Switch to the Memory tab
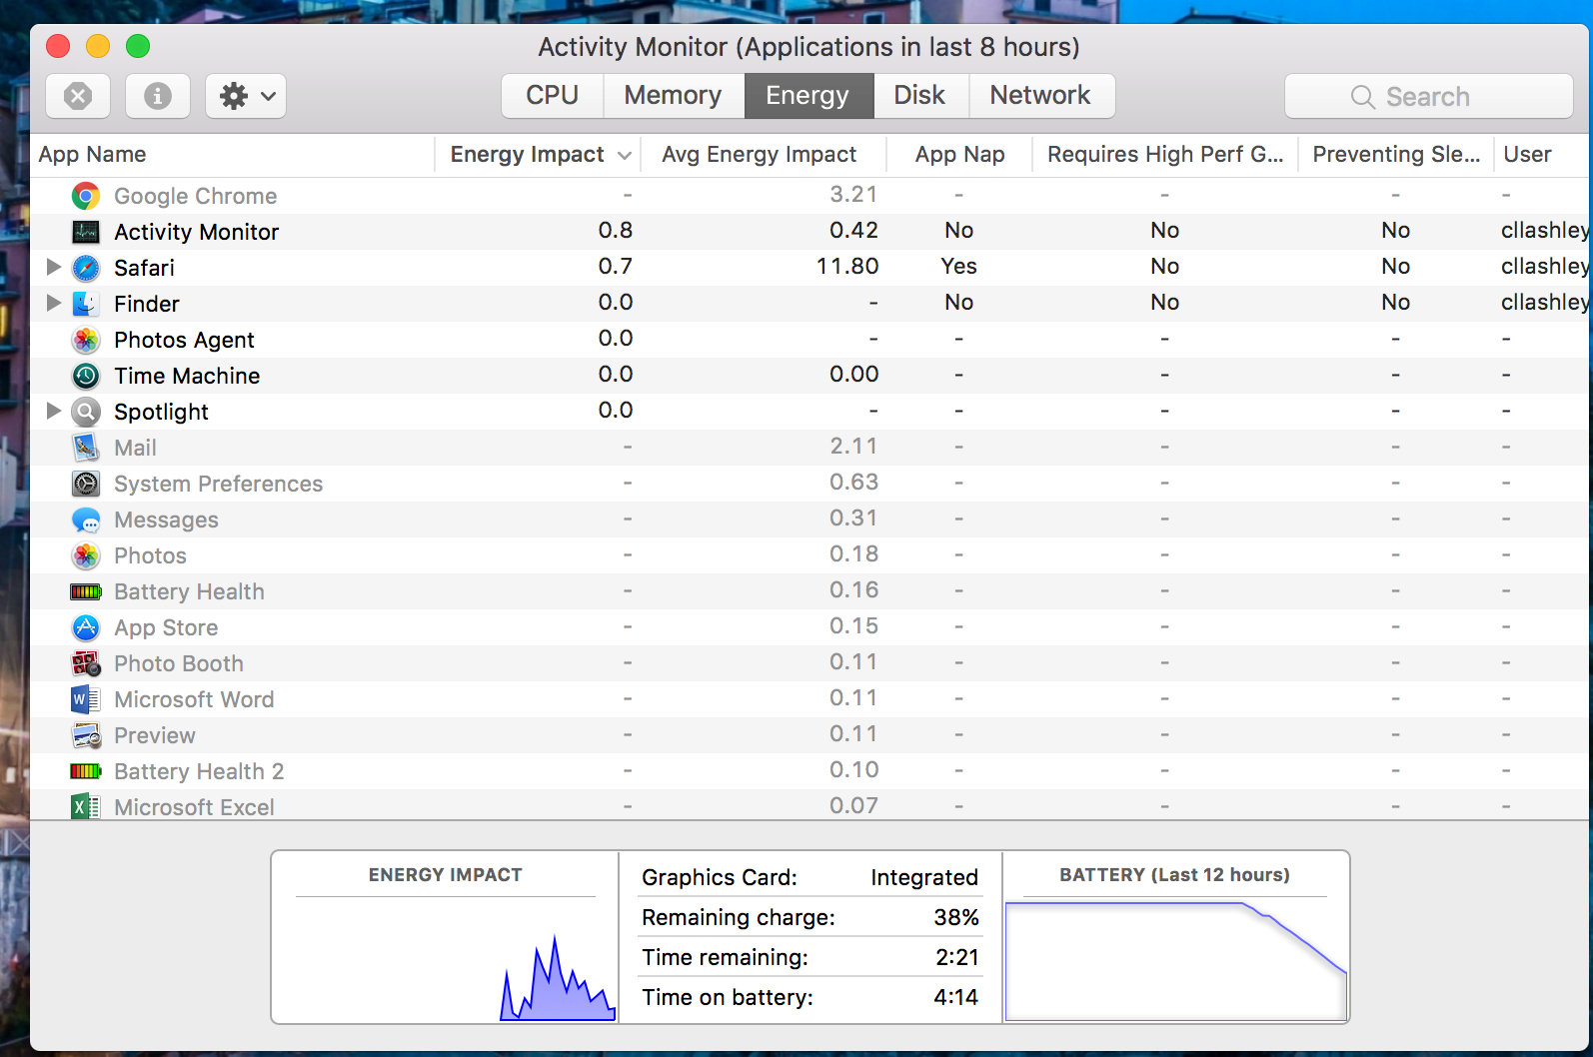Image resolution: width=1593 pixels, height=1057 pixels. tap(674, 96)
